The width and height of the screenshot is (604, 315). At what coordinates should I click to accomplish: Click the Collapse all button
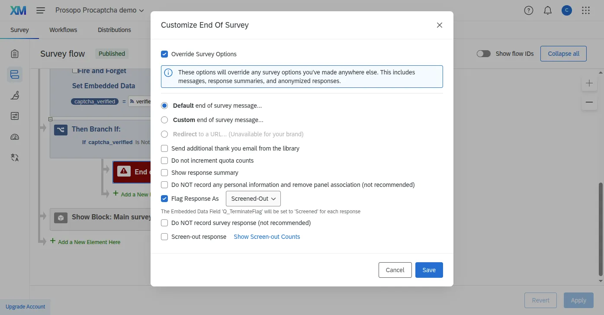(x=563, y=54)
